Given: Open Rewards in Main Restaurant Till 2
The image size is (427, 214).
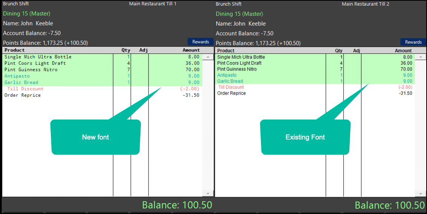Looking at the screenshot, I should [x=413, y=42].
